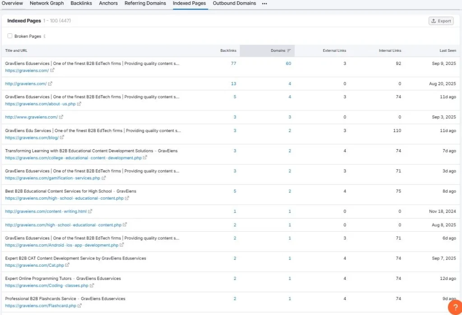
Task: Open external icon for https high-school-educational-content.php
Action: (x=127, y=198)
